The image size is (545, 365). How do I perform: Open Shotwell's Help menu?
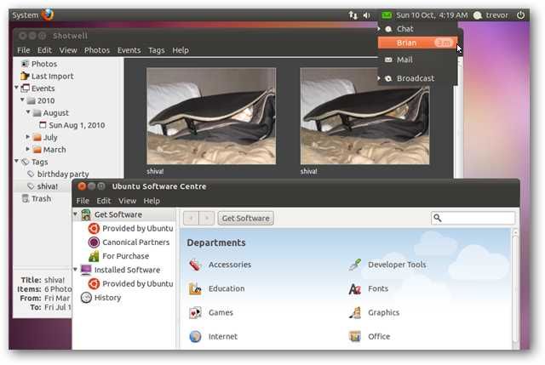click(x=181, y=50)
